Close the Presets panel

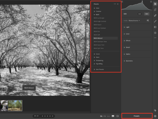[118, 4]
